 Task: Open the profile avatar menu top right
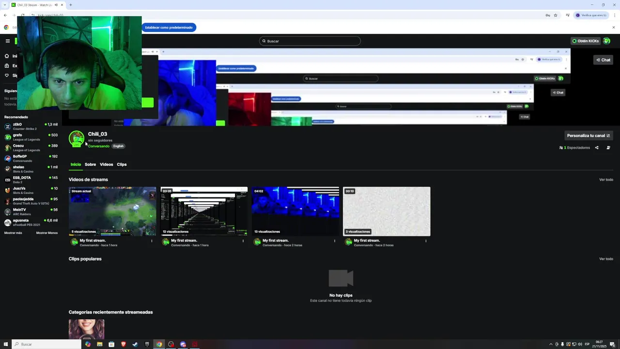606,41
